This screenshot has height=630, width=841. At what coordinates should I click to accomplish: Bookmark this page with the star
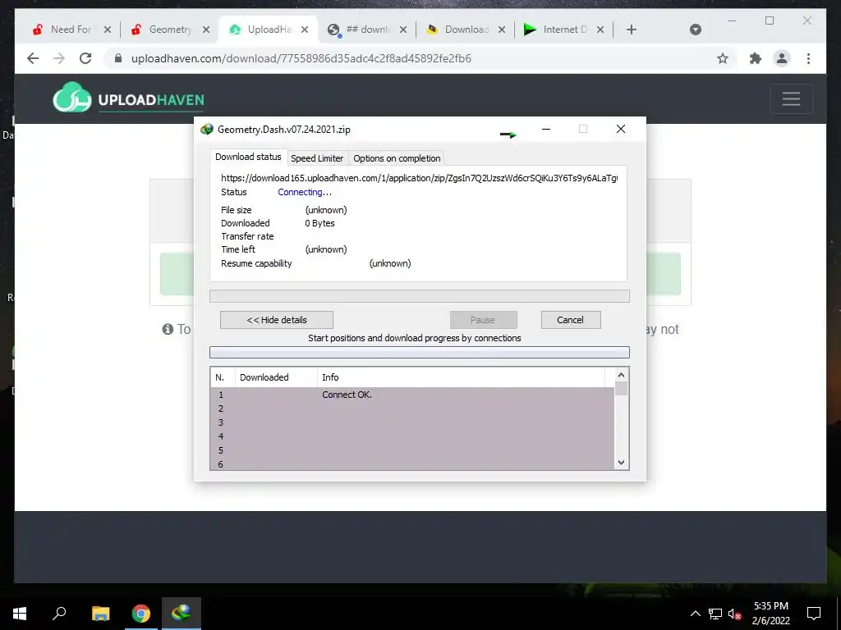pyautogui.click(x=723, y=58)
